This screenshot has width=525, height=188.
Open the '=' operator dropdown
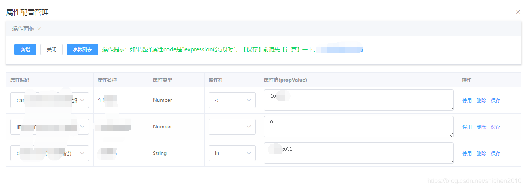pyautogui.click(x=232, y=127)
